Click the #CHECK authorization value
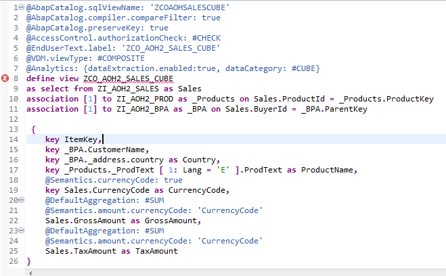Image resolution: width=446 pixels, height=276 pixels. click(x=206, y=38)
